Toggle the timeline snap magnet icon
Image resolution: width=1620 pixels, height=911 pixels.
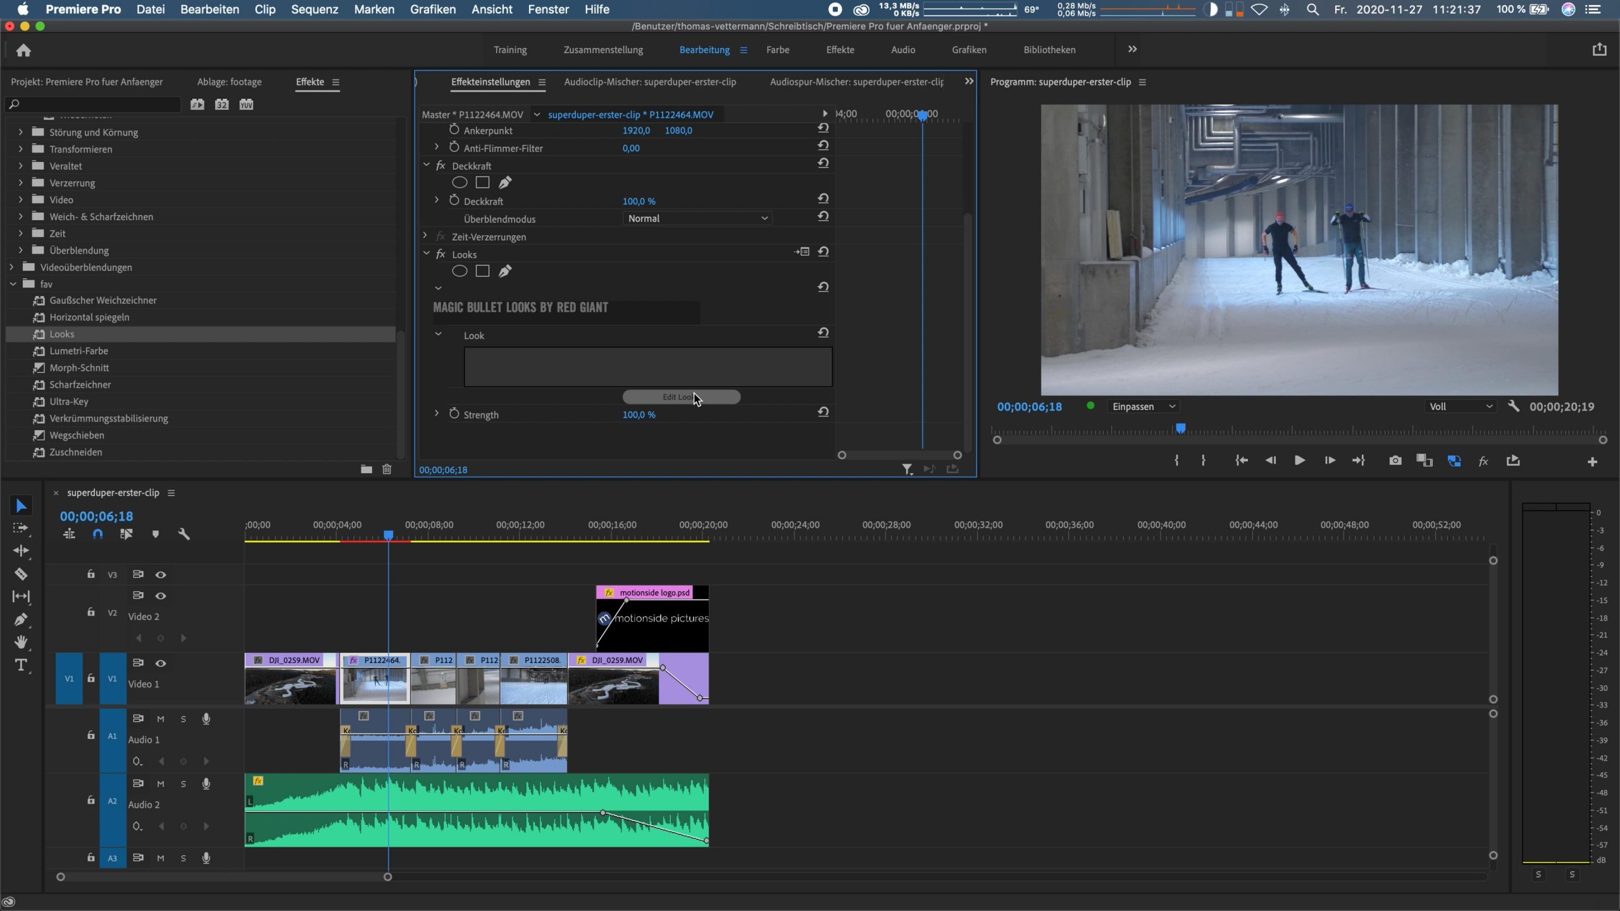pyautogui.click(x=97, y=534)
